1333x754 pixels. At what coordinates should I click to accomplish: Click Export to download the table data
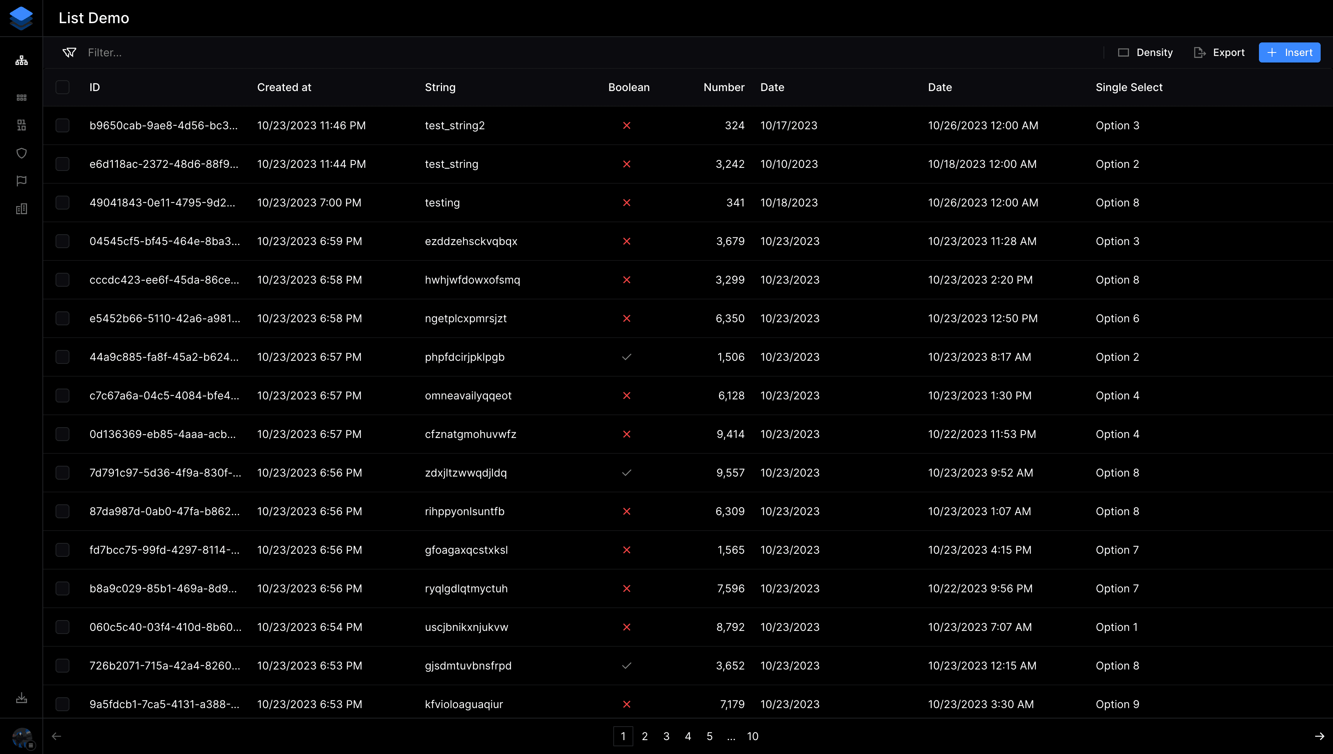click(1220, 52)
